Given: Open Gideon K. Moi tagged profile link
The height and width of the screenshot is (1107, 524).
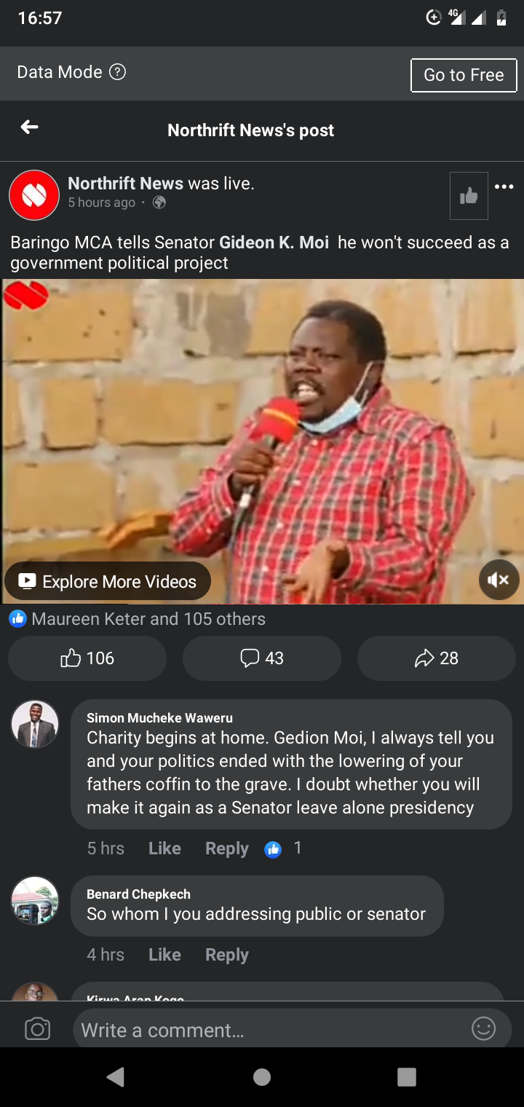Looking at the screenshot, I should click(x=274, y=243).
